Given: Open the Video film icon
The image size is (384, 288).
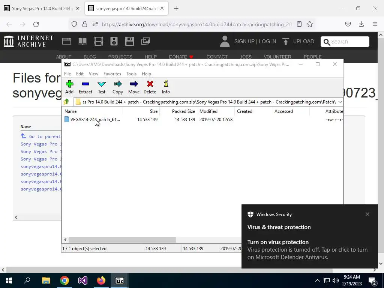Looking at the screenshot, I should [x=98, y=41].
